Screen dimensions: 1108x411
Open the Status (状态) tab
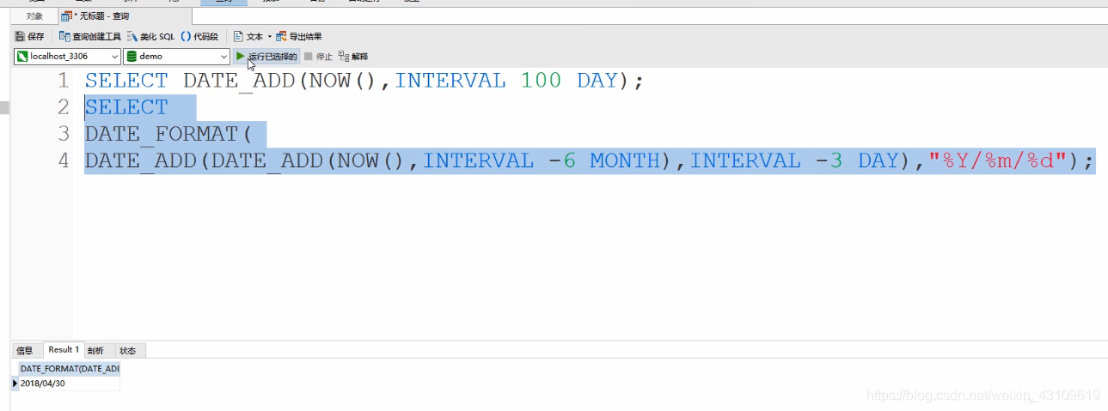(128, 350)
